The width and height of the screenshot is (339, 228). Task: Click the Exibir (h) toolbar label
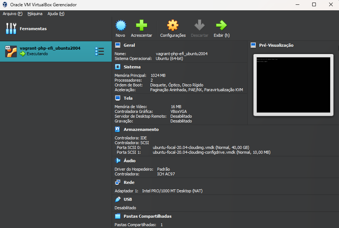(221, 35)
